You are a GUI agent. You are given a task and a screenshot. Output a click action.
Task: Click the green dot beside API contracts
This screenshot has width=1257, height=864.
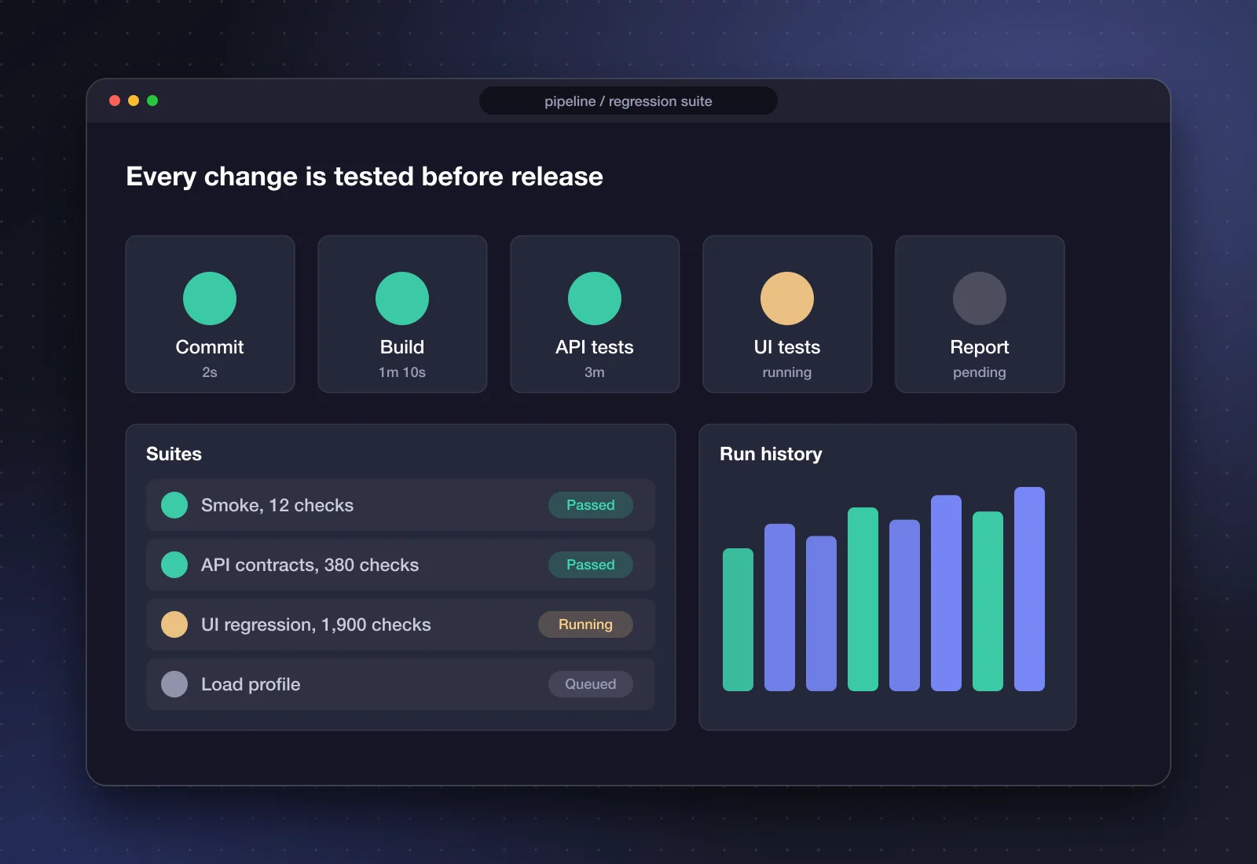pos(174,565)
